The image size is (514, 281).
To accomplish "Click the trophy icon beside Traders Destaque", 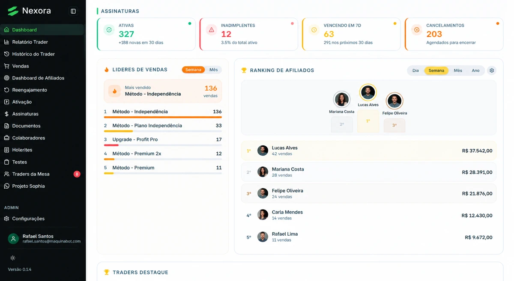I will [x=107, y=272].
